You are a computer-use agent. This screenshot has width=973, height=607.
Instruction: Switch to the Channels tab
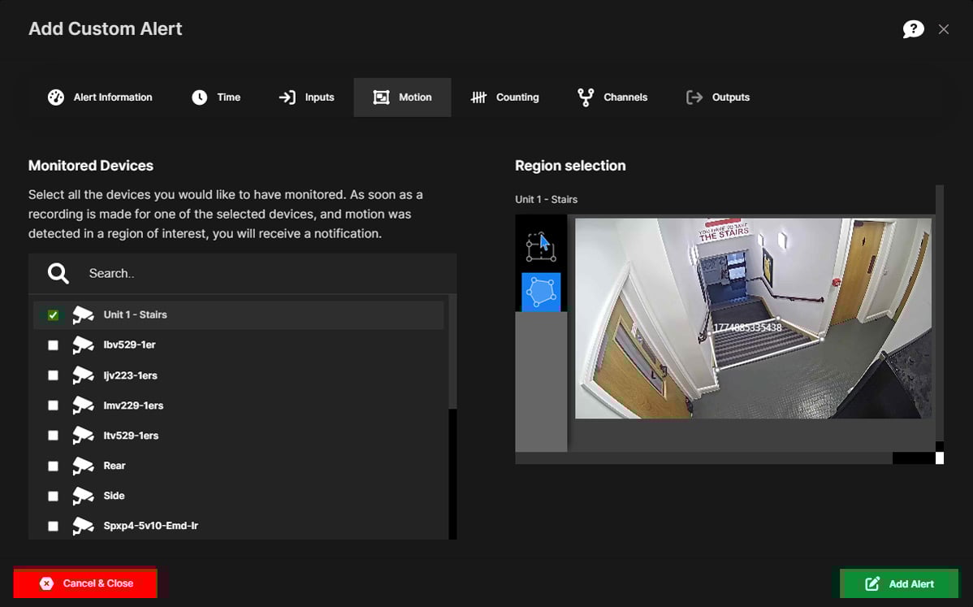(x=612, y=98)
